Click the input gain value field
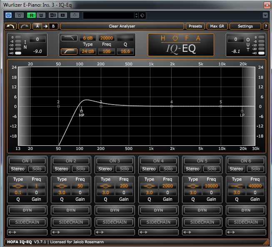Screen dimensions: 272x247 pyautogui.click(x=37, y=40)
